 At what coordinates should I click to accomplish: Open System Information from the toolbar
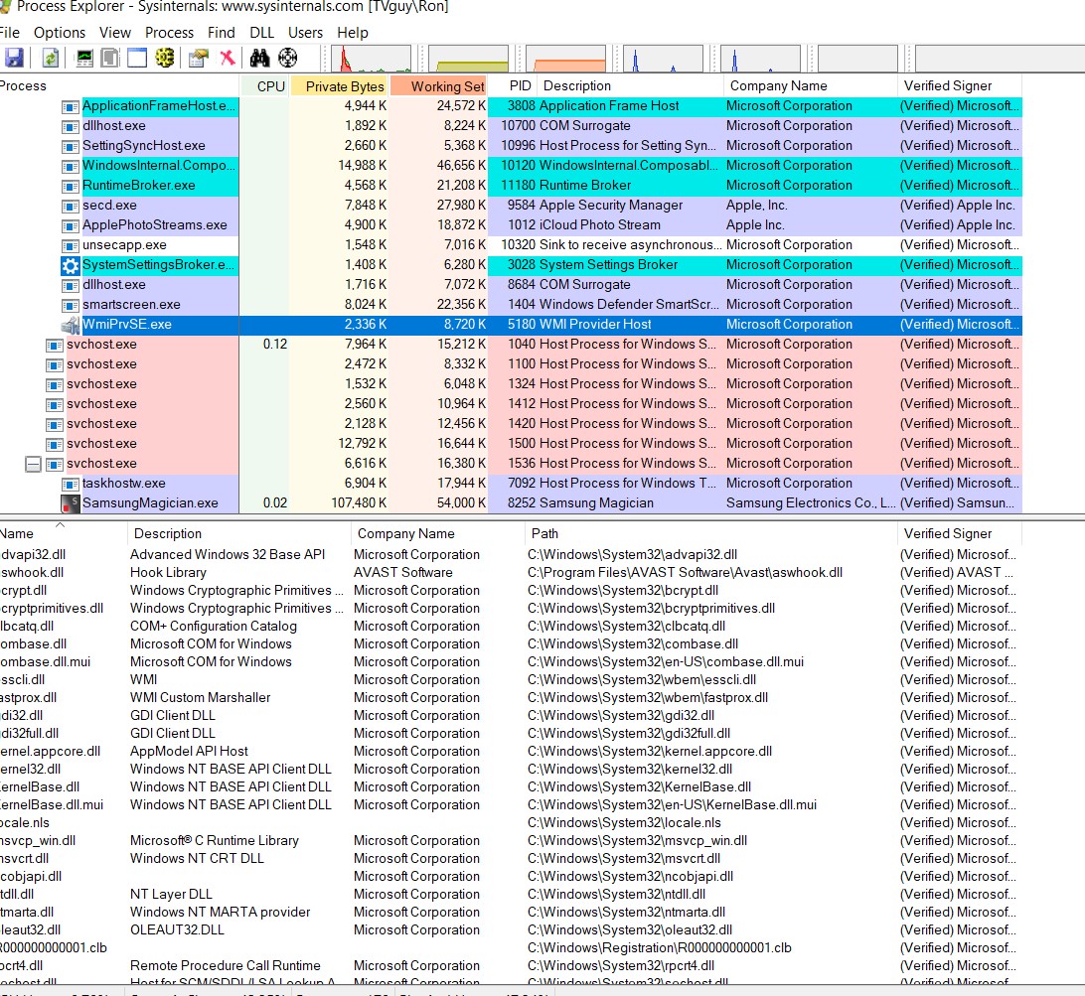coord(84,59)
